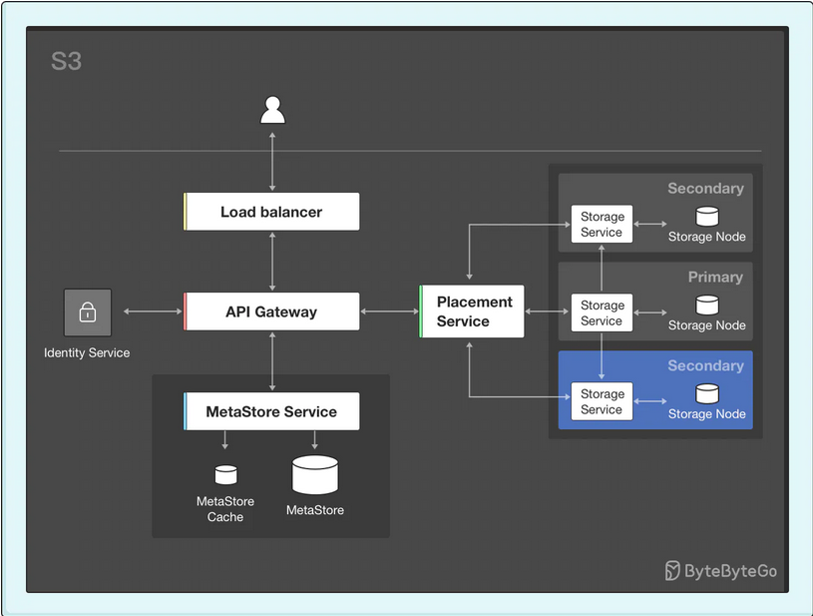Select the API Gateway box
Viewport: 813px width, 616px height.
pos(271,311)
